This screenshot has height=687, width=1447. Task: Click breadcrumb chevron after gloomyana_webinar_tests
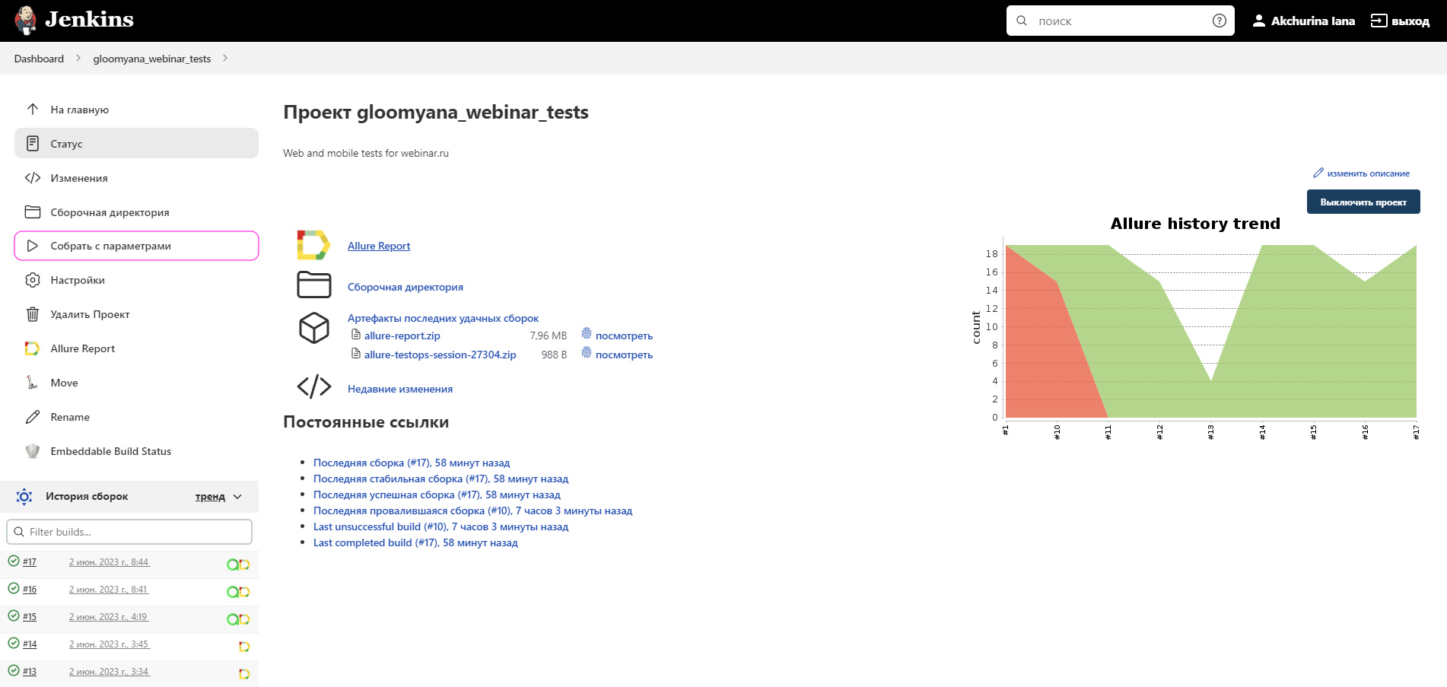click(224, 58)
